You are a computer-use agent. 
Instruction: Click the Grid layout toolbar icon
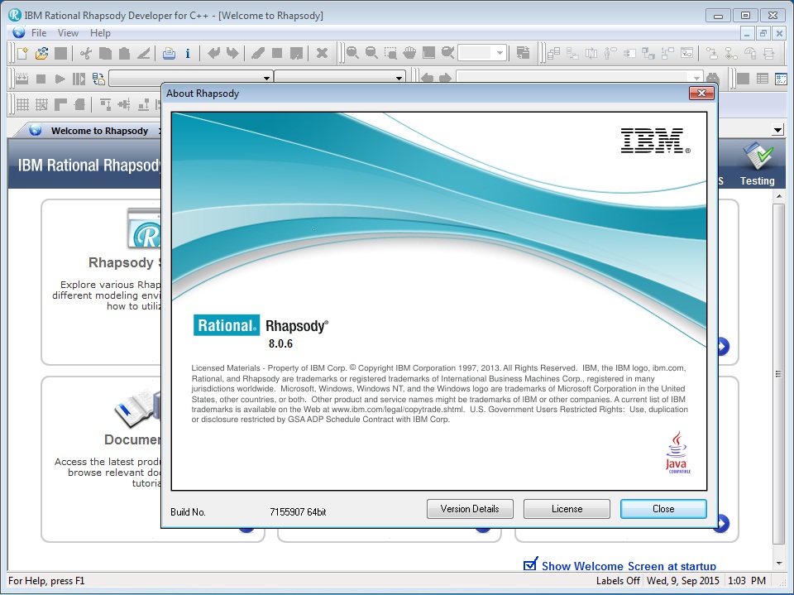point(23,105)
